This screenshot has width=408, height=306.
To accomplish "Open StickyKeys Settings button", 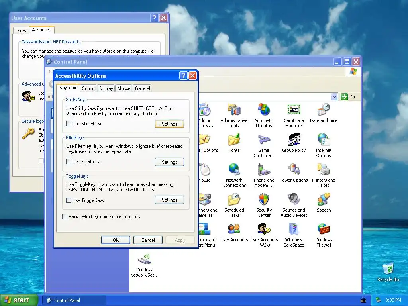I will pos(169,124).
